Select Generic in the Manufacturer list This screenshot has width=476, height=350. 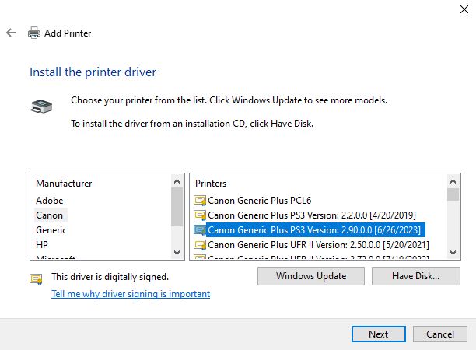51,230
